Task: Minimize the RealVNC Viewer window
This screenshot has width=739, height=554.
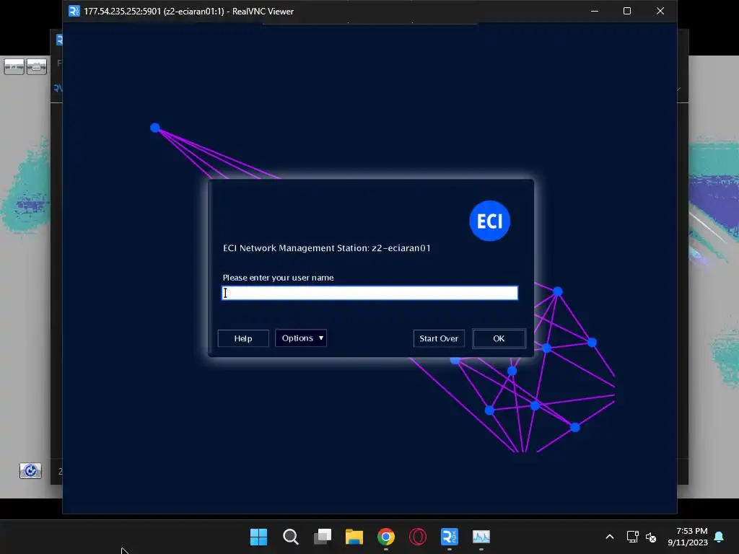Action: 595,11
